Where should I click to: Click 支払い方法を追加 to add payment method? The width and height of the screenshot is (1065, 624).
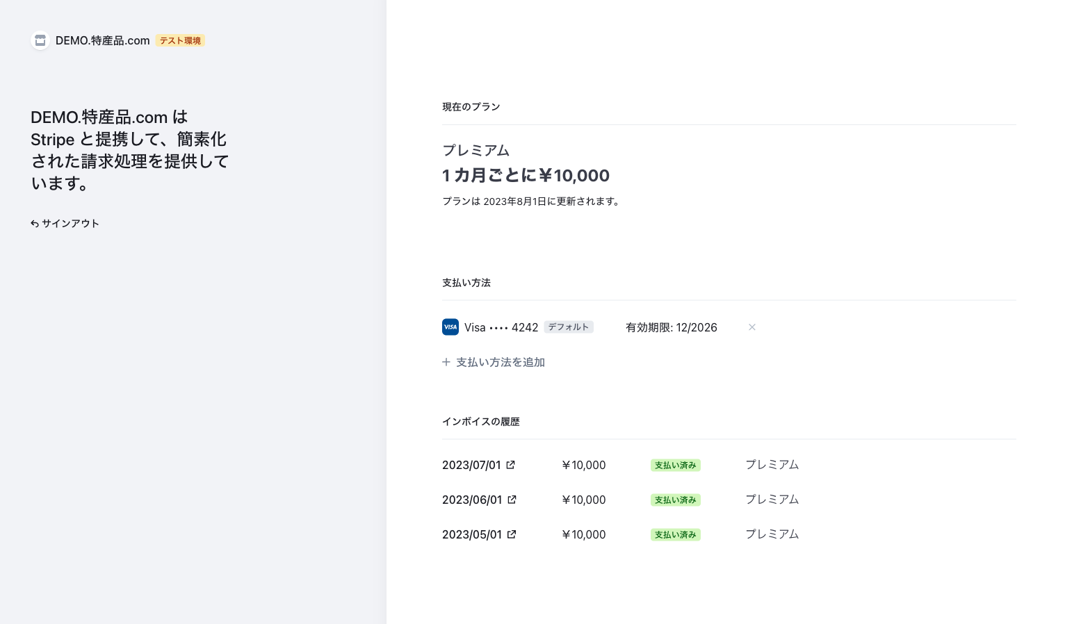point(501,362)
